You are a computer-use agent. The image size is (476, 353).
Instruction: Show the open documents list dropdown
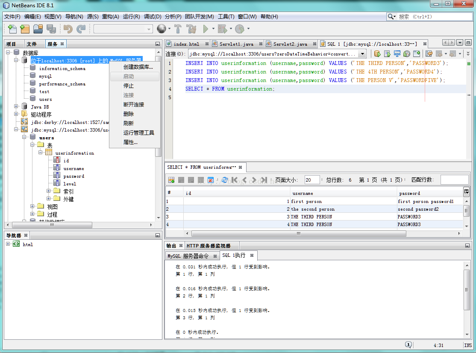[x=460, y=43]
